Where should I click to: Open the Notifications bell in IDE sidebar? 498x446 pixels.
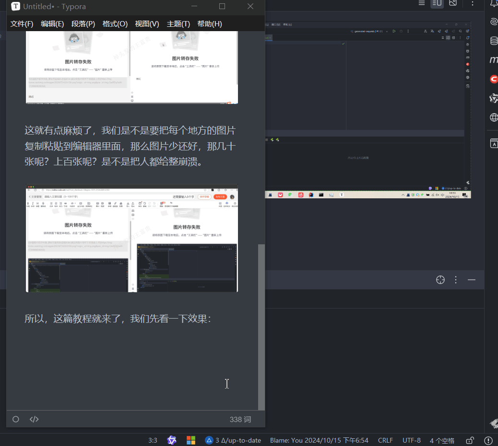tap(494, 3)
